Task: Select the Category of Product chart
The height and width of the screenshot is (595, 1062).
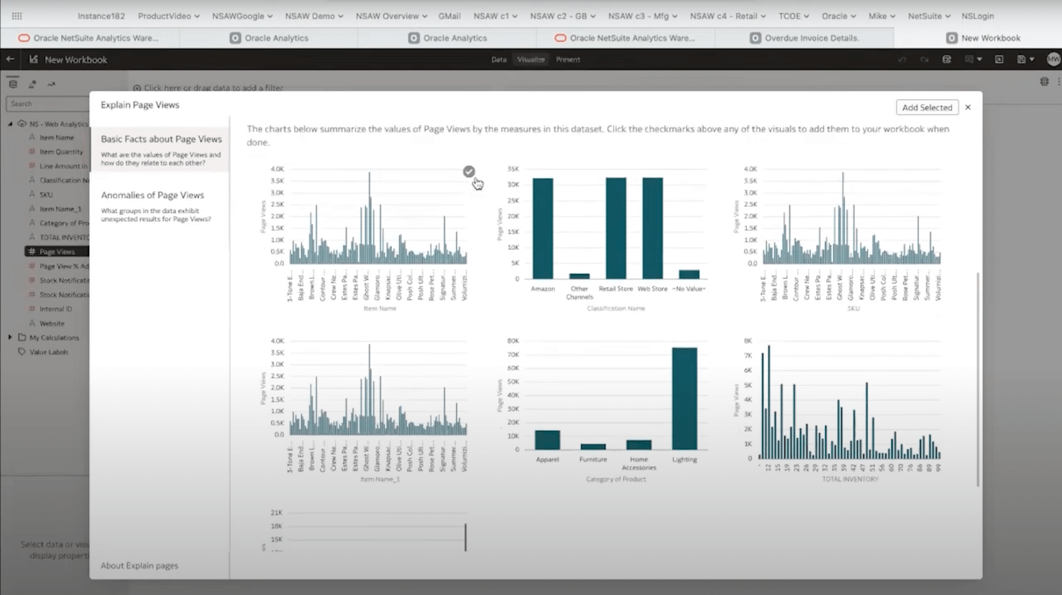Action: 615,400
